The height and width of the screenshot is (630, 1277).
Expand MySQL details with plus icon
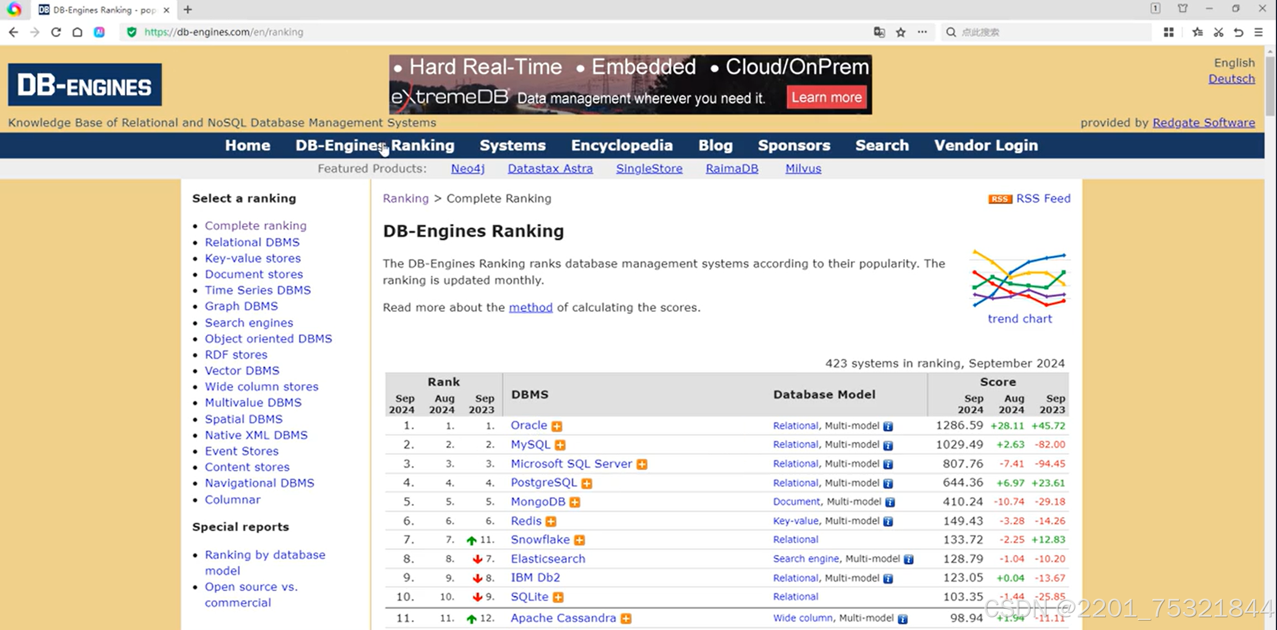[560, 445]
